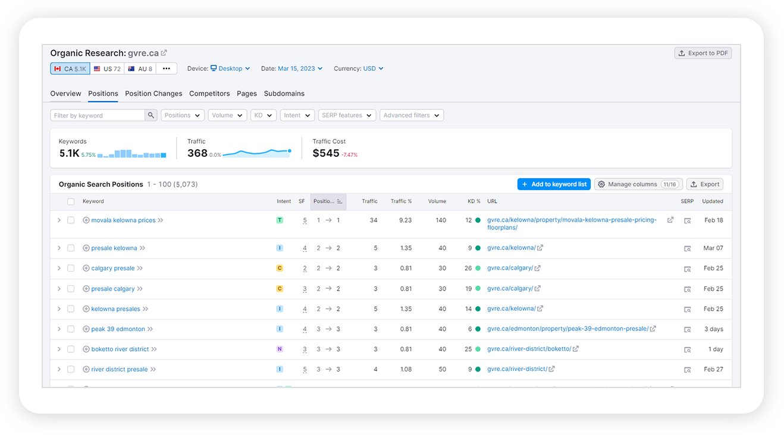Add 'presale calgary' keyword plus icon
The width and height of the screenshot is (784, 435).
[x=86, y=288]
